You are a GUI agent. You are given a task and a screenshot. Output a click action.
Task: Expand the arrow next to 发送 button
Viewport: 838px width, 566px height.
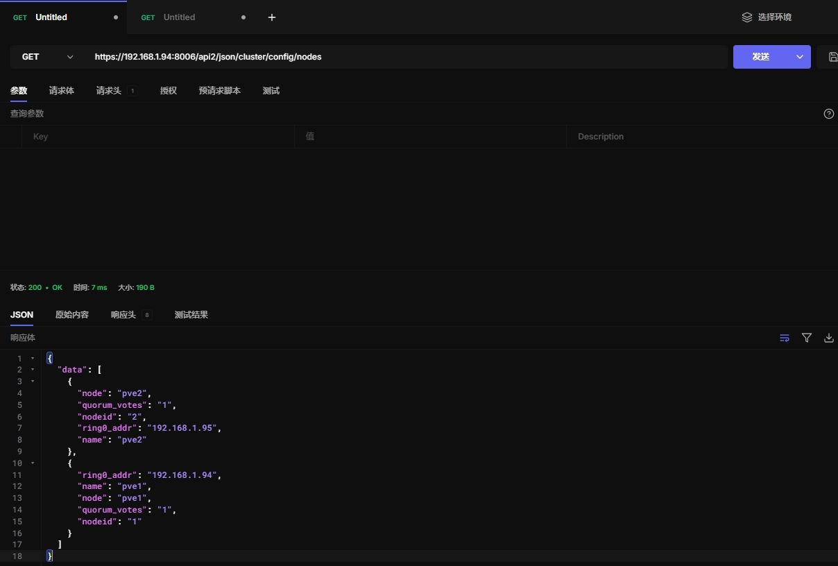tap(800, 57)
